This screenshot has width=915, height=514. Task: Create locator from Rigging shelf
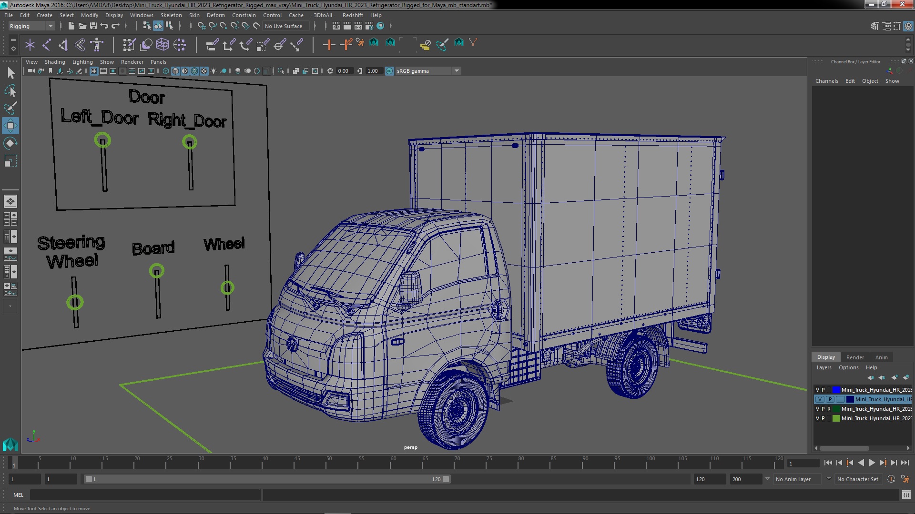[x=30, y=45]
